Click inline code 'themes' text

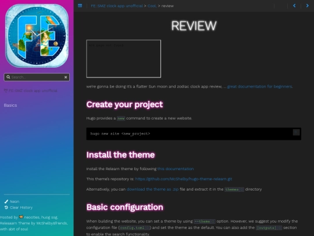coord(232,189)
